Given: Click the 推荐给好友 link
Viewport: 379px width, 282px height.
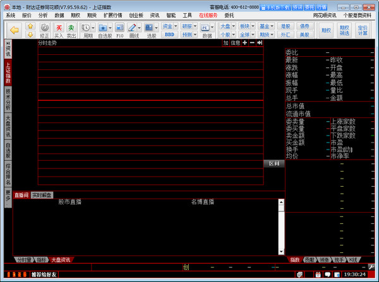Looking at the screenshot, I should click(44, 275).
